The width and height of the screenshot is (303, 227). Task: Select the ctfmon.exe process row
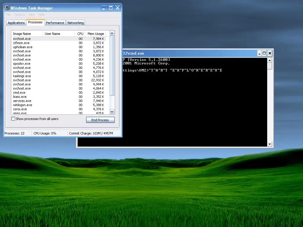(x=59, y=43)
